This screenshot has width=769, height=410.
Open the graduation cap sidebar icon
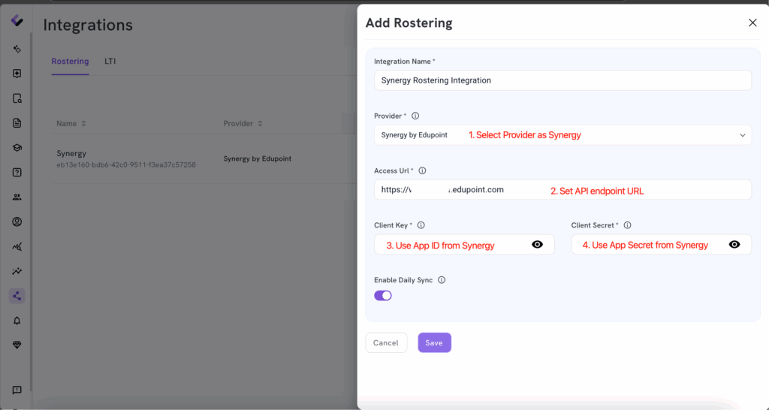(17, 147)
